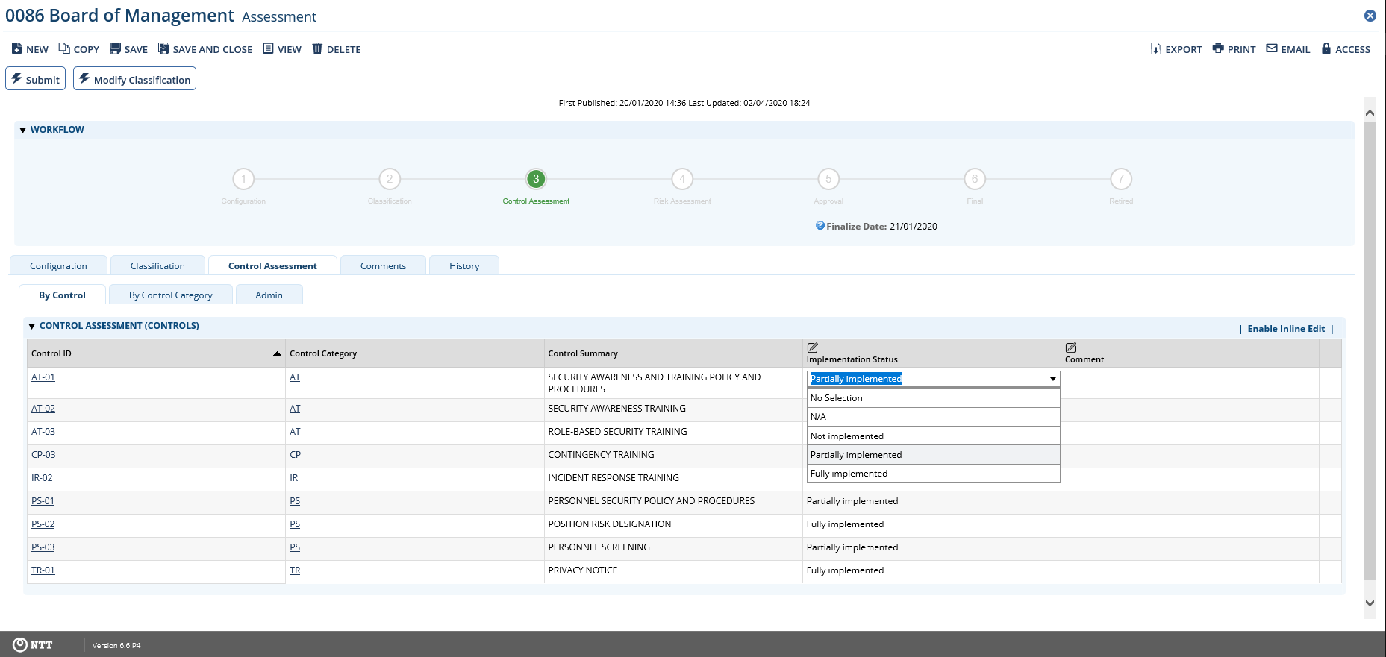Image resolution: width=1386 pixels, height=657 pixels.
Task: Collapse the WORKFLOW section
Action: pyautogui.click(x=23, y=130)
